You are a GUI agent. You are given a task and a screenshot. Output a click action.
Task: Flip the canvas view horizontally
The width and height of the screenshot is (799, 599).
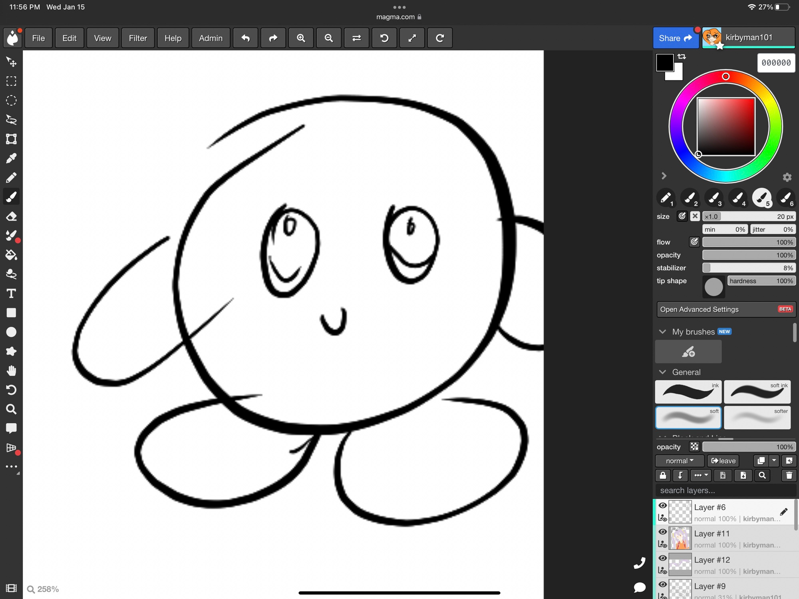[x=356, y=38]
